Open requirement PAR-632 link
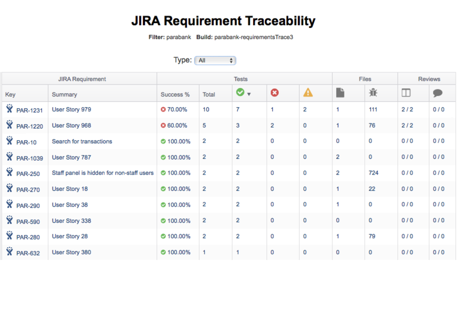This screenshot has height=309, width=457. (28, 253)
